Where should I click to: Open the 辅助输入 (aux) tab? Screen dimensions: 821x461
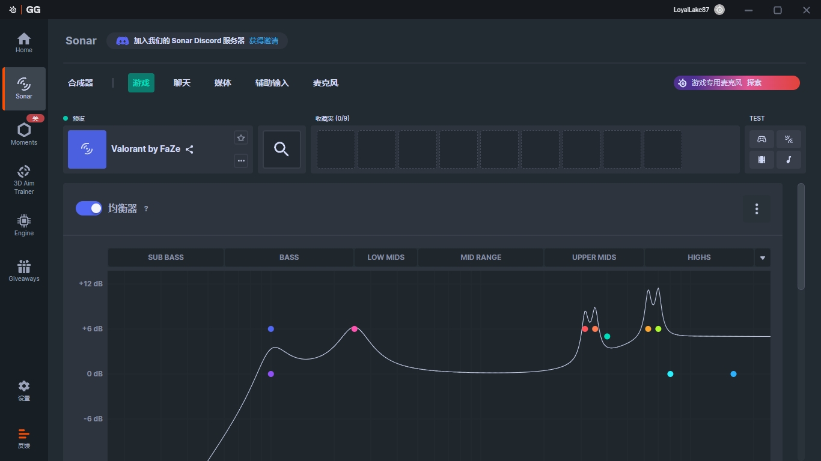tap(272, 83)
